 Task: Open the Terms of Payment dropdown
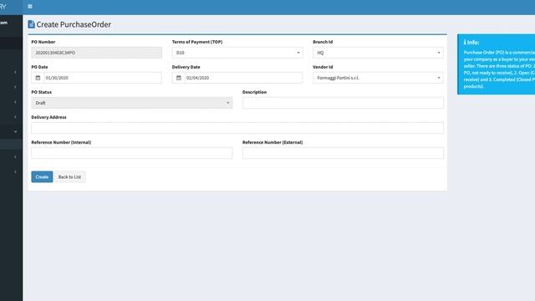[x=237, y=53]
